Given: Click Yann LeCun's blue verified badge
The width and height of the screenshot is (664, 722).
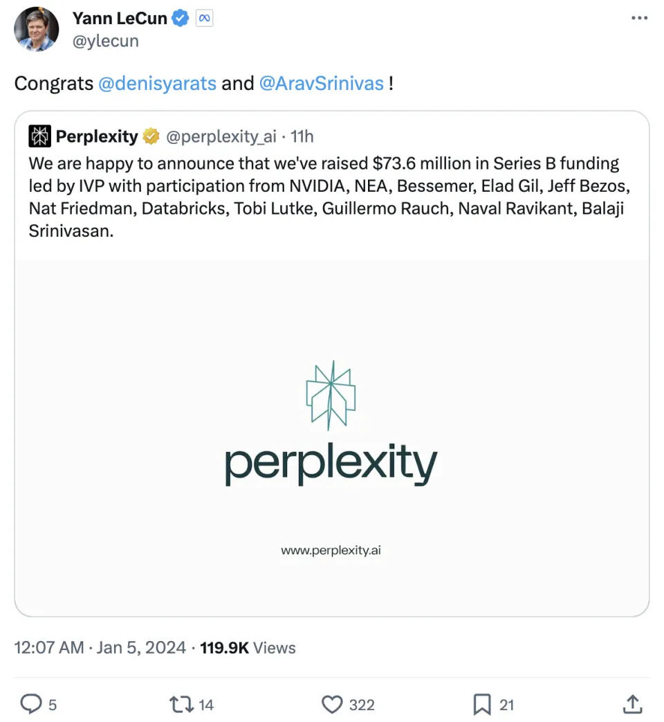Looking at the screenshot, I should pos(181,19).
